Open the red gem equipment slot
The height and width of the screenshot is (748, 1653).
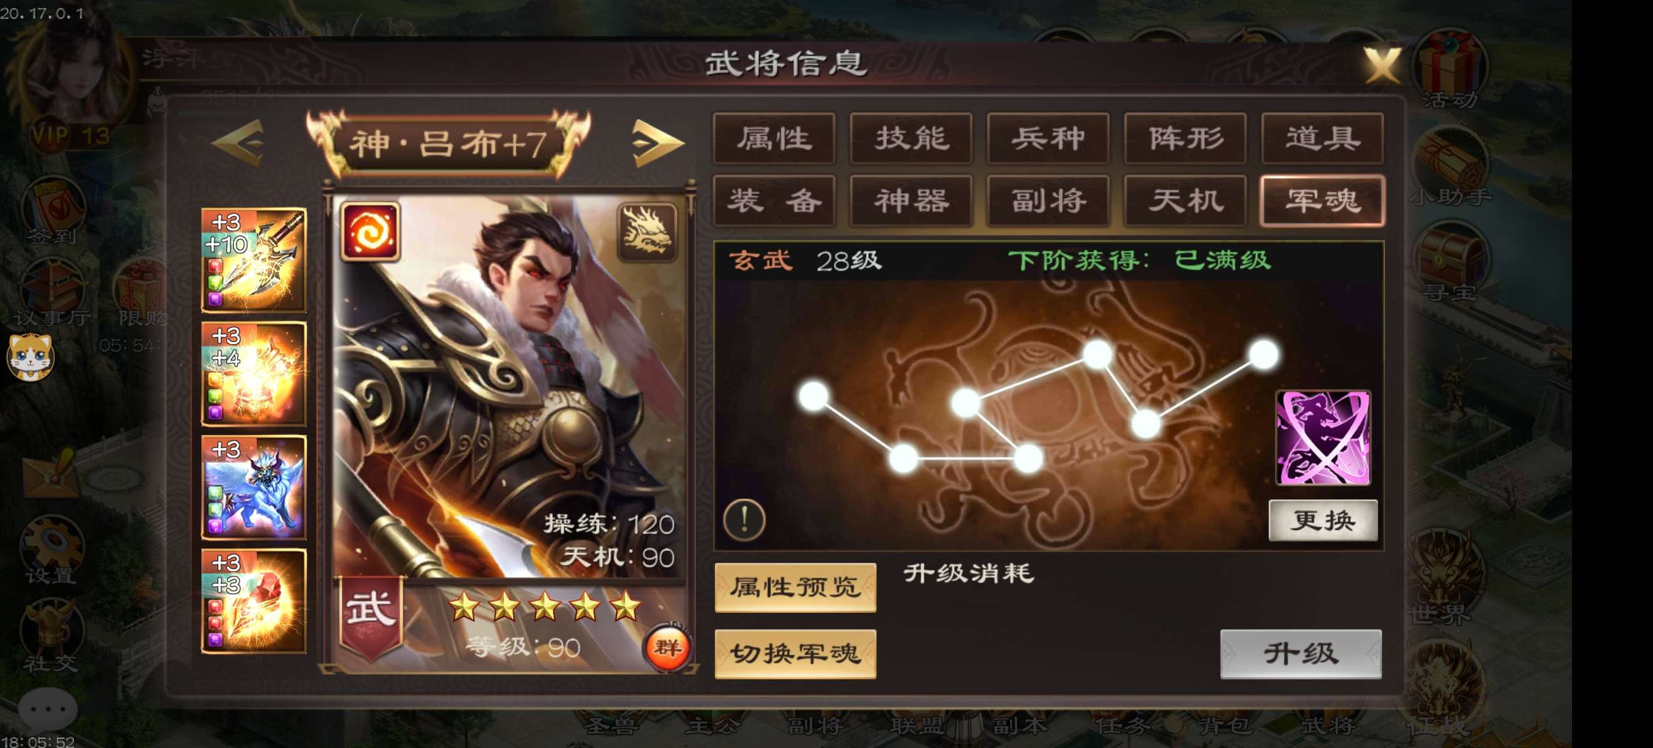coord(254,600)
